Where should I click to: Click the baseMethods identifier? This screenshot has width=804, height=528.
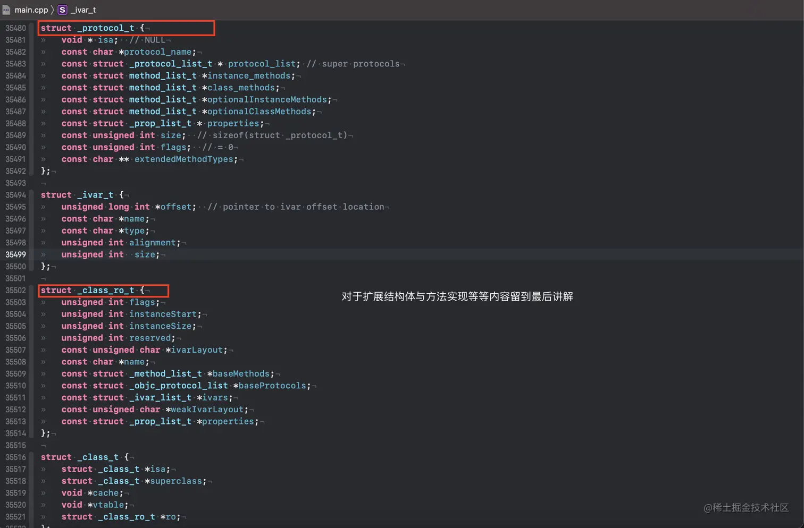pyautogui.click(x=241, y=374)
